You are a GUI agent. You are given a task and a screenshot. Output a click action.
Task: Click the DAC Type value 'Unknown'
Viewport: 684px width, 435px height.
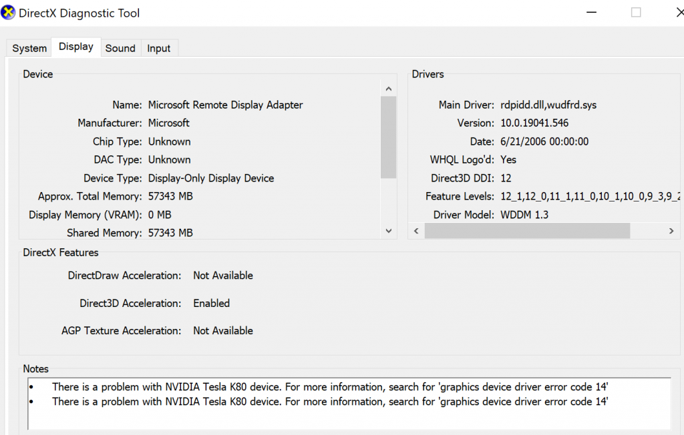tap(169, 160)
